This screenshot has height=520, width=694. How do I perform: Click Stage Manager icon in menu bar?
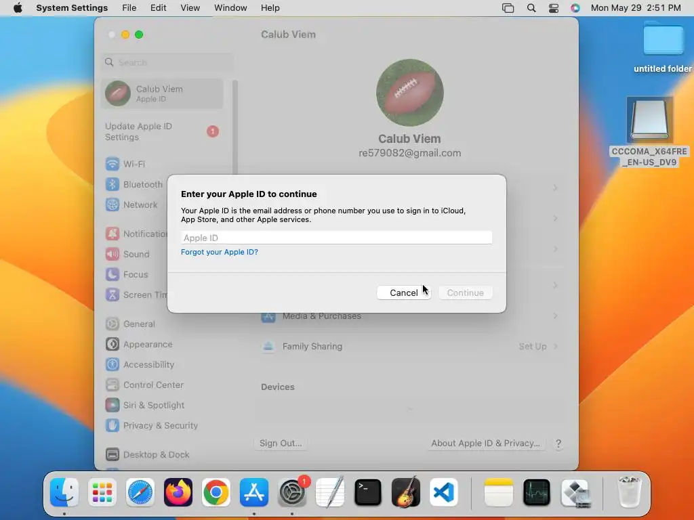pyautogui.click(x=508, y=8)
